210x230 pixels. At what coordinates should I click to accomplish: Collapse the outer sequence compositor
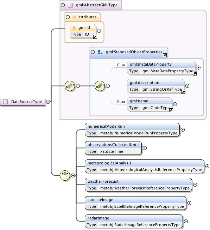(78, 86)
